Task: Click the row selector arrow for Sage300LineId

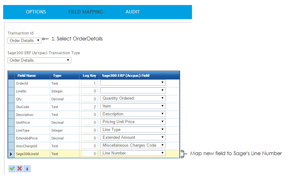Action: point(11,154)
